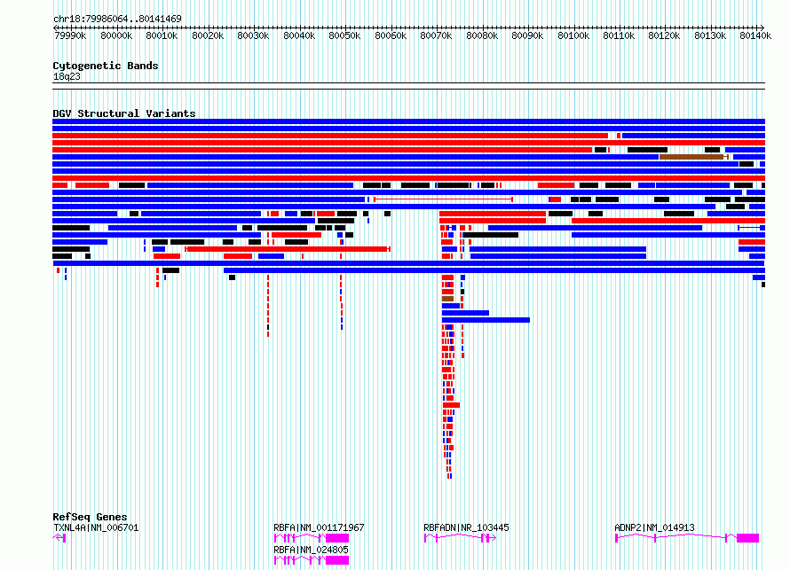Click the chr18:79986064..80141469 coordinate label

[x=117, y=20]
